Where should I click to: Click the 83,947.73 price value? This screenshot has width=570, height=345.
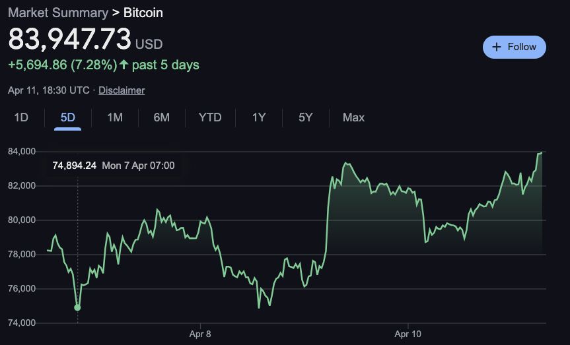69,40
